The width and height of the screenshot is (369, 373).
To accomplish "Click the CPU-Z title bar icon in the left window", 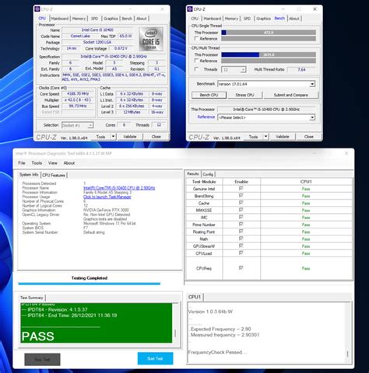I will click(x=37, y=9).
